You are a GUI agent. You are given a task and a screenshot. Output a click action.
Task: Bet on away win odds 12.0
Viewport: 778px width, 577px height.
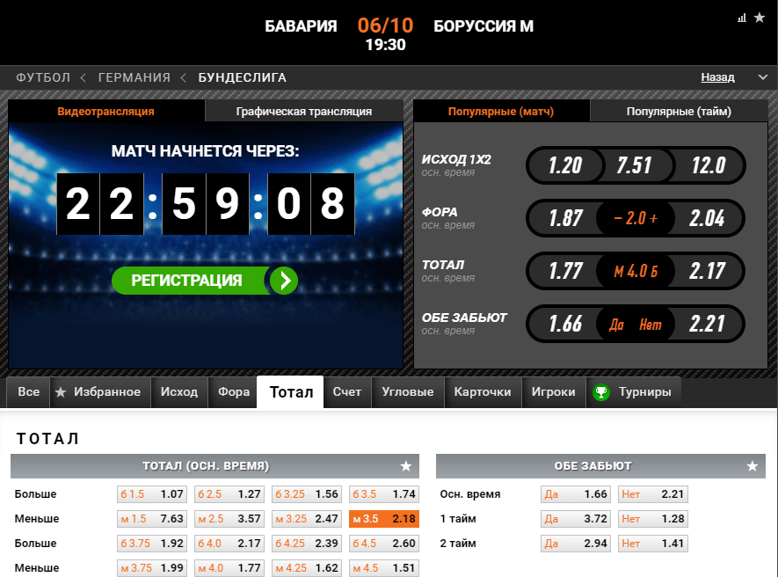709,165
